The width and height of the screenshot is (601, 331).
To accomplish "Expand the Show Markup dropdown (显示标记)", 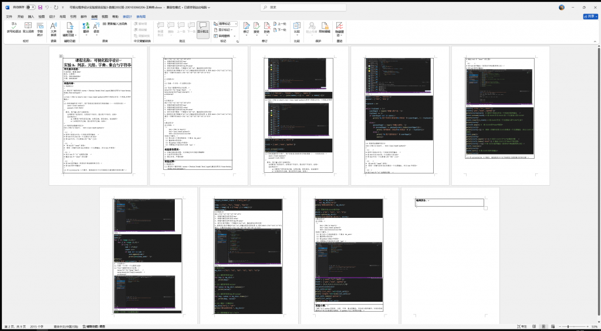I will coord(226,30).
